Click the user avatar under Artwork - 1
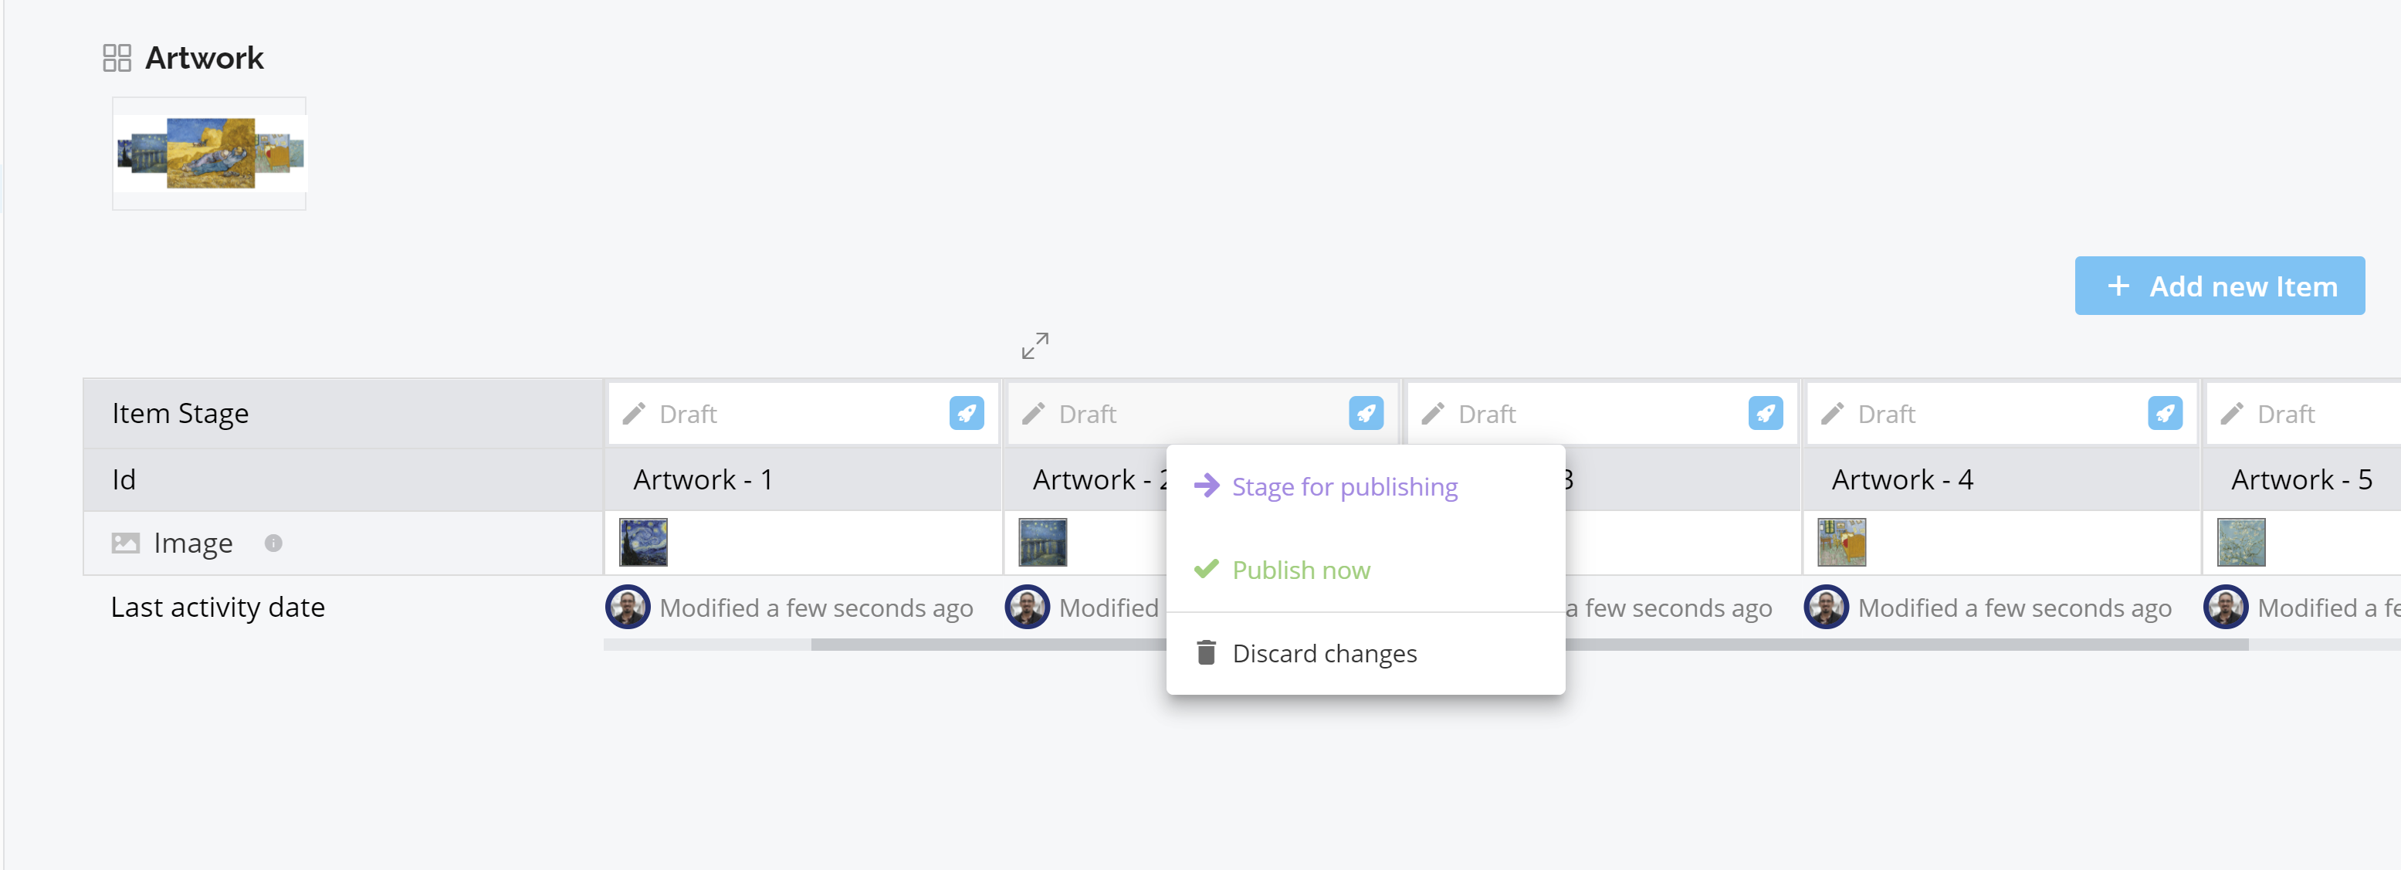This screenshot has width=2401, height=870. pyautogui.click(x=628, y=607)
